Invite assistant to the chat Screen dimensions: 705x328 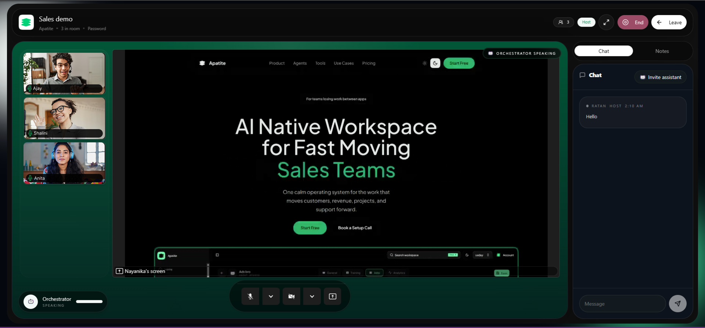click(661, 77)
